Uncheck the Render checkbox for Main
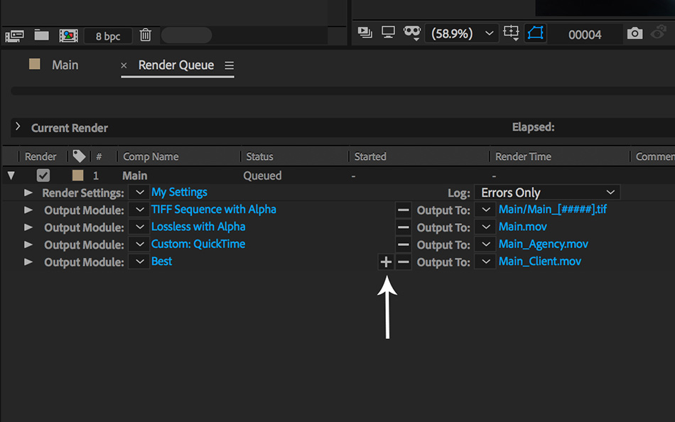 pos(43,175)
